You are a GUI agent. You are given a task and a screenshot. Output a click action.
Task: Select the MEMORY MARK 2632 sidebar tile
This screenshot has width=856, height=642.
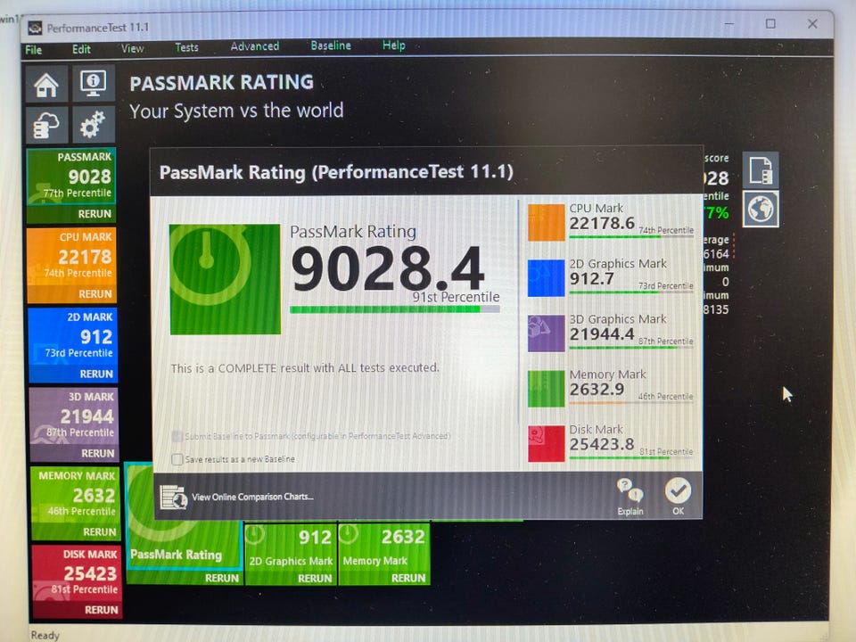[x=75, y=495]
